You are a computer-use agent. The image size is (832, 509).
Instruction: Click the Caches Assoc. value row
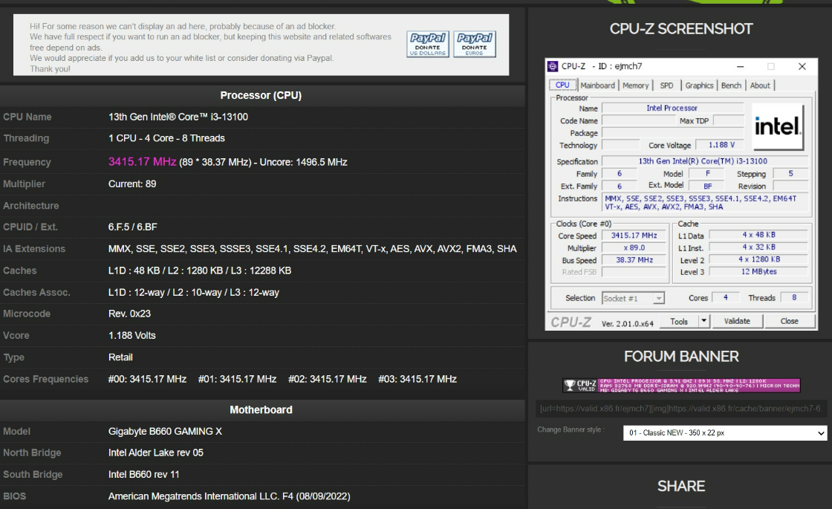click(194, 293)
